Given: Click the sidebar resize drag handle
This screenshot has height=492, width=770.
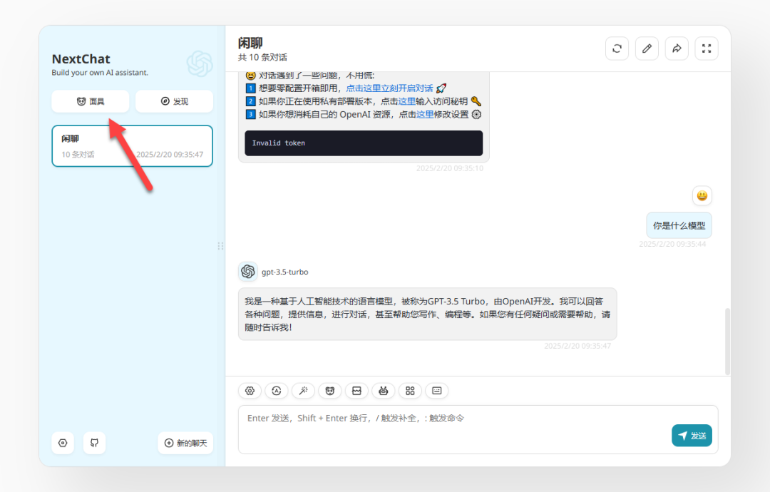Looking at the screenshot, I should pos(220,246).
